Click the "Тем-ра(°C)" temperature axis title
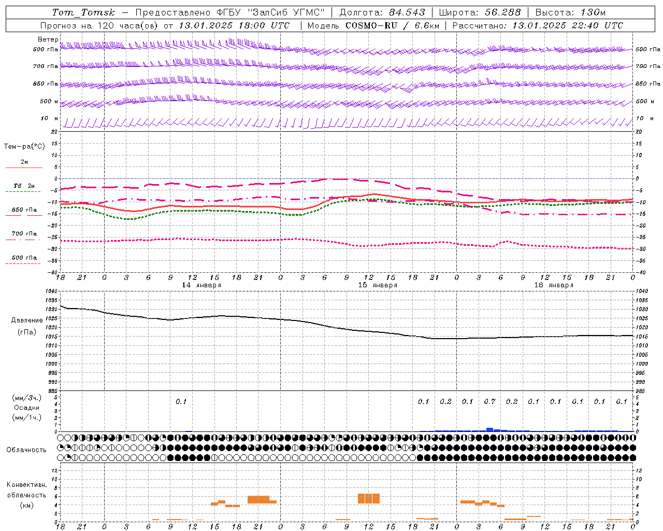Viewport: 663px width, 531px height. pyautogui.click(x=24, y=147)
